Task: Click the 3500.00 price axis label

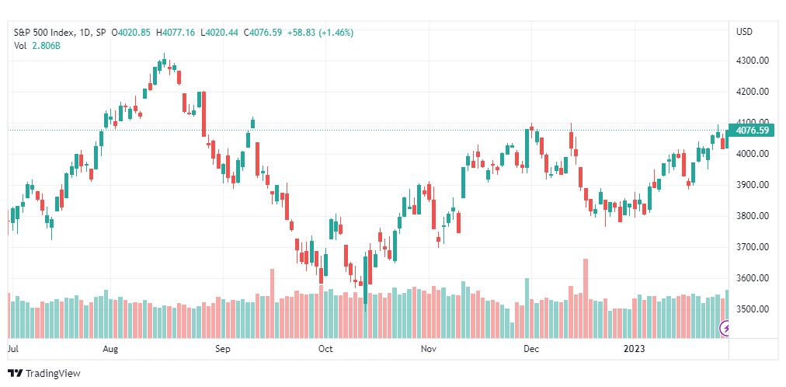Action: (x=752, y=309)
